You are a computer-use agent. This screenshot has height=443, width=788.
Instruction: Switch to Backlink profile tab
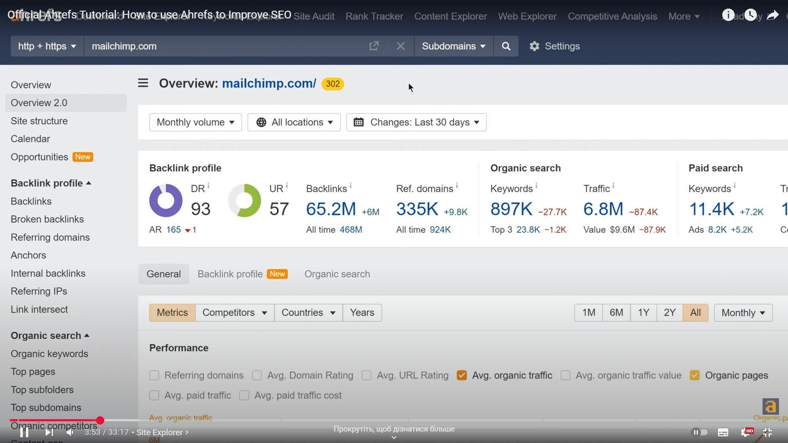[x=242, y=274]
